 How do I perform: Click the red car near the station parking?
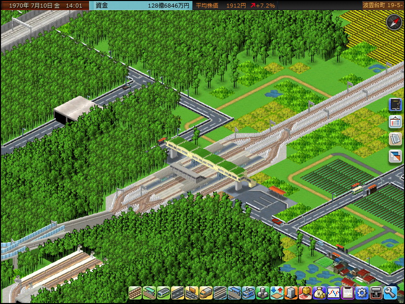click(277, 221)
